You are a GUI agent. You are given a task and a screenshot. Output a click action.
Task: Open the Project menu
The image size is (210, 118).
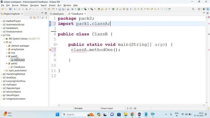point(52,5)
